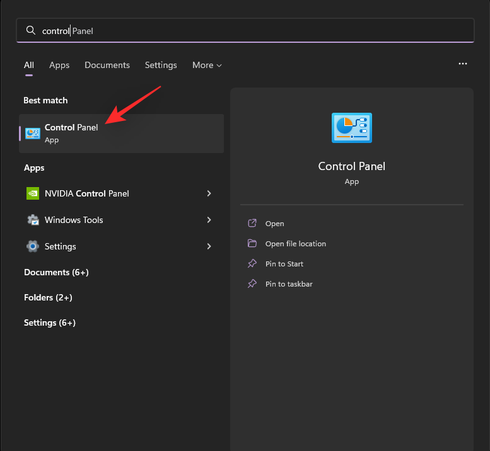Open the three-dot options menu
Image resolution: width=490 pixels, height=451 pixels.
[463, 64]
